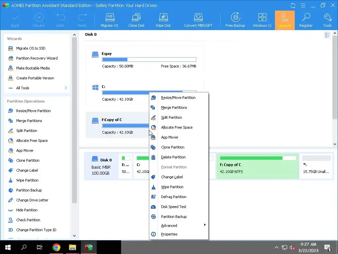Click the sidebar's scroll down arrow
The height and width of the screenshot is (254, 338).
74,236
